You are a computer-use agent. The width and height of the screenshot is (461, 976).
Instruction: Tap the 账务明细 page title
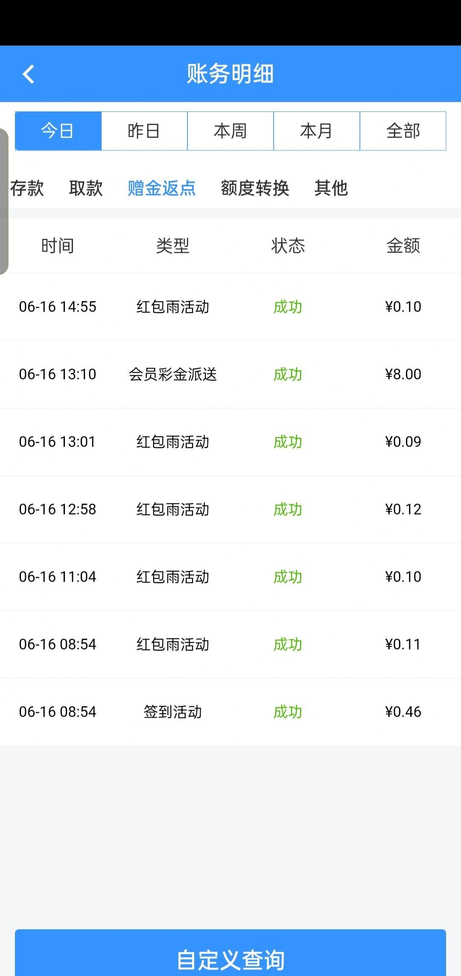tap(230, 74)
